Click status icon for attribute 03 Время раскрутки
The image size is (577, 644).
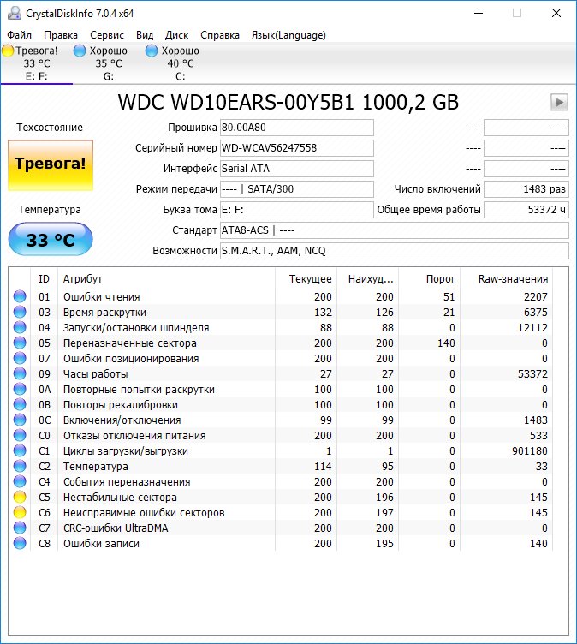pos(20,312)
